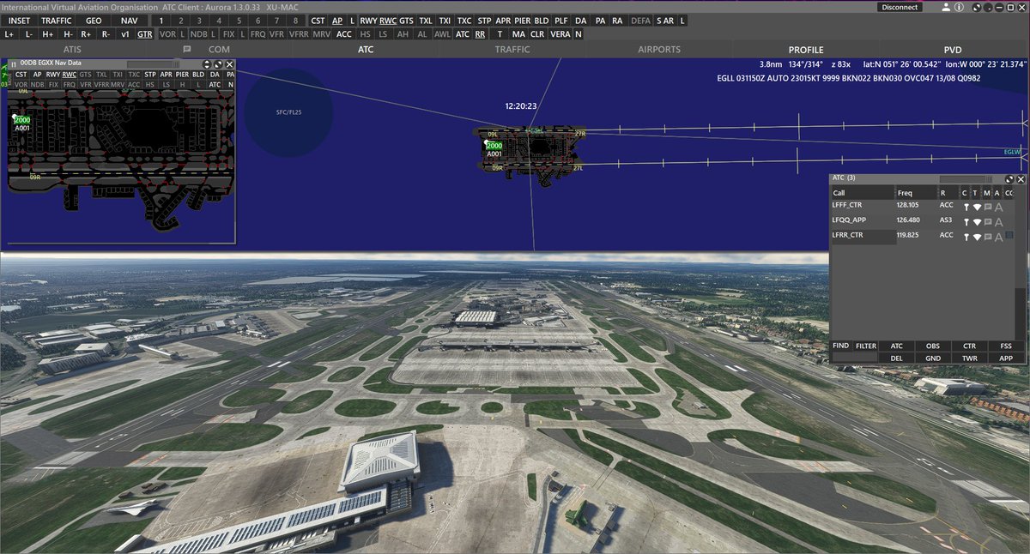Image resolution: width=1030 pixels, height=554 pixels.
Task: Filter by APP in ATC panel
Action: 1006,358
